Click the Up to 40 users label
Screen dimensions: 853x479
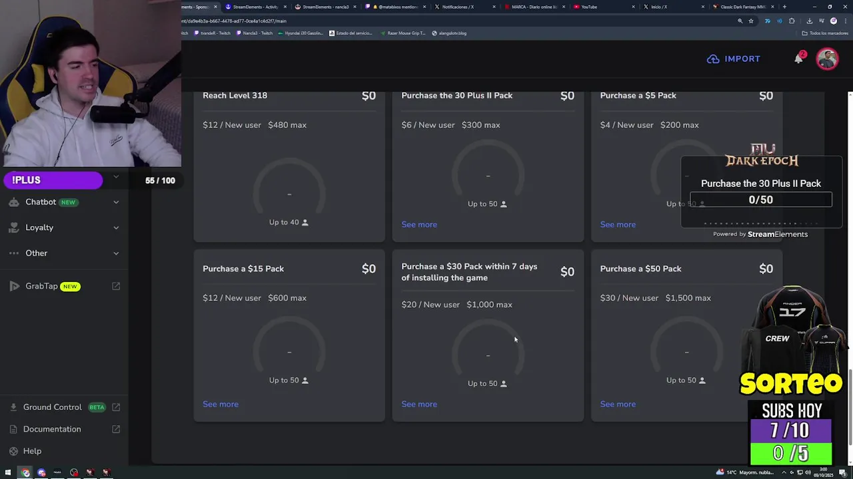(x=289, y=222)
